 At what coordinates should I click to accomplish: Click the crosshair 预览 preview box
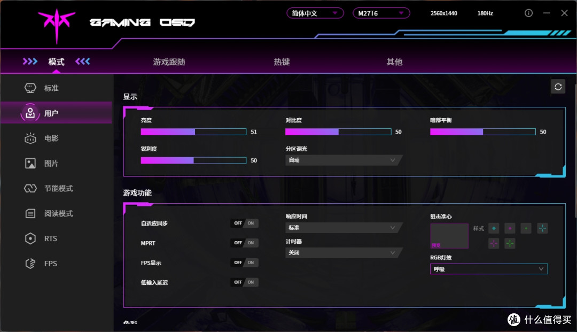click(x=449, y=236)
